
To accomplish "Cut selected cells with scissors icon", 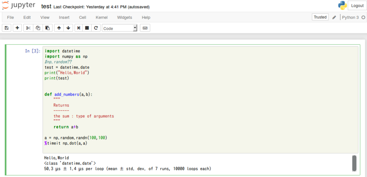I will pyautogui.click(x=28, y=28).
